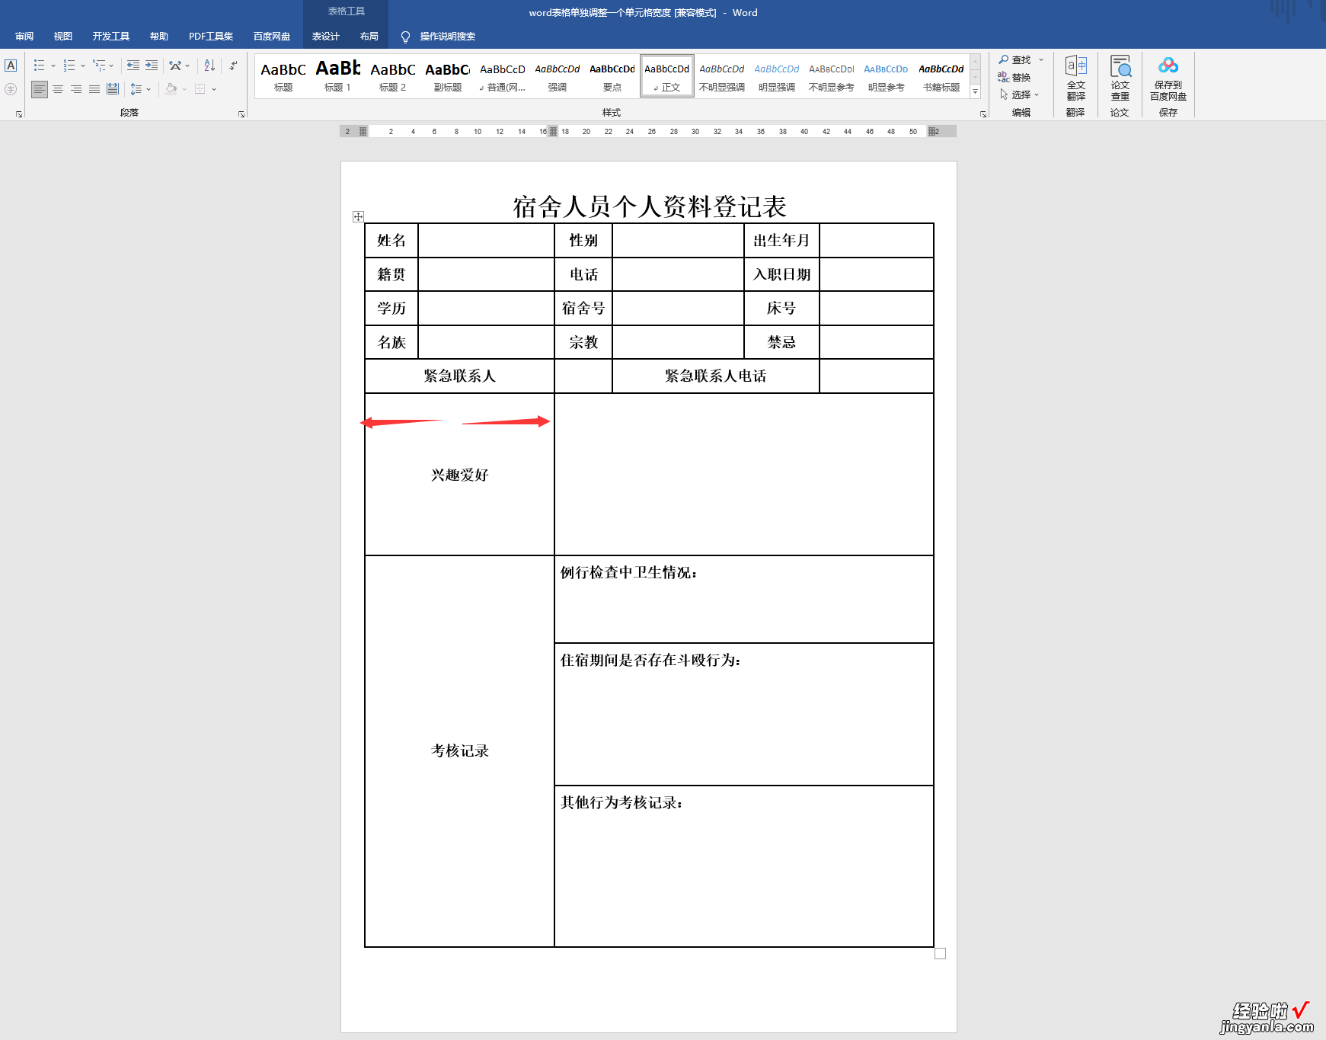Align text right
The height and width of the screenshot is (1040, 1326).
[x=76, y=89]
